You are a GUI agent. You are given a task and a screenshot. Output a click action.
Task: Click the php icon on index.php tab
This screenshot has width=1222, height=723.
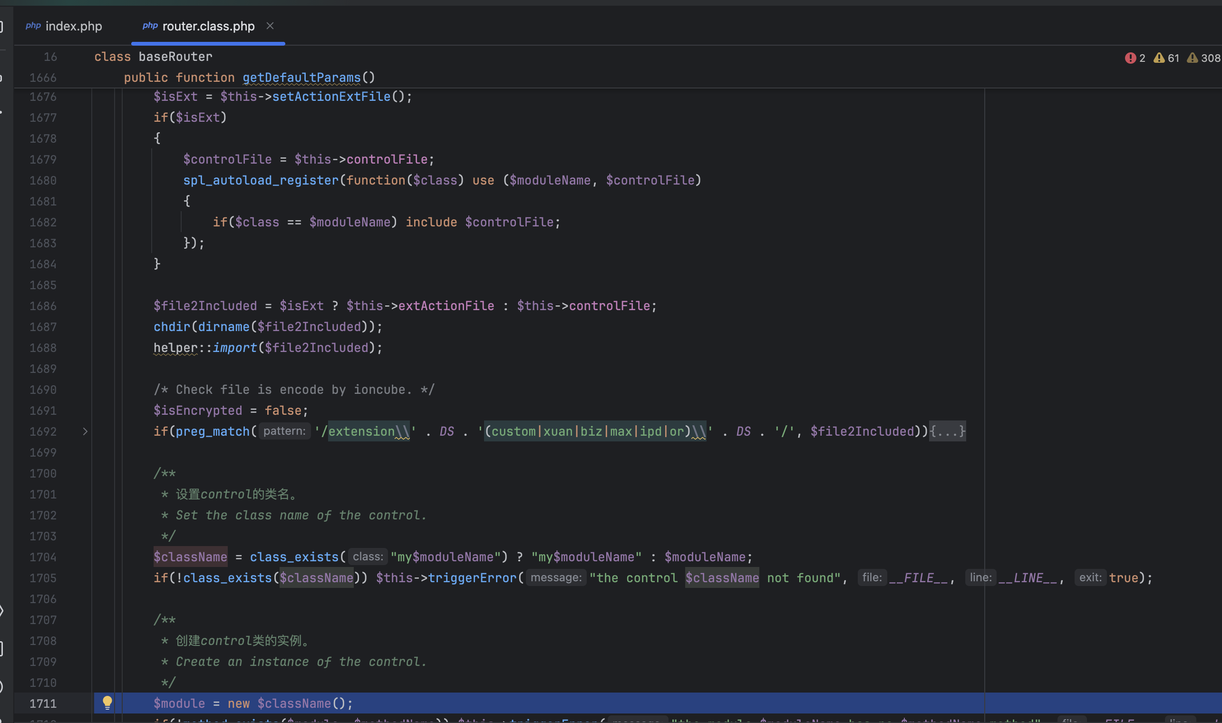[33, 25]
